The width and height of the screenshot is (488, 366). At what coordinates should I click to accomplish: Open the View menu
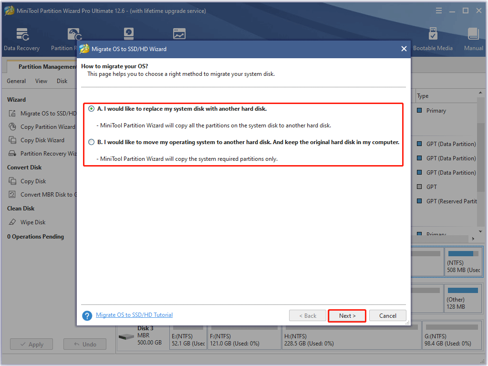(41, 81)
